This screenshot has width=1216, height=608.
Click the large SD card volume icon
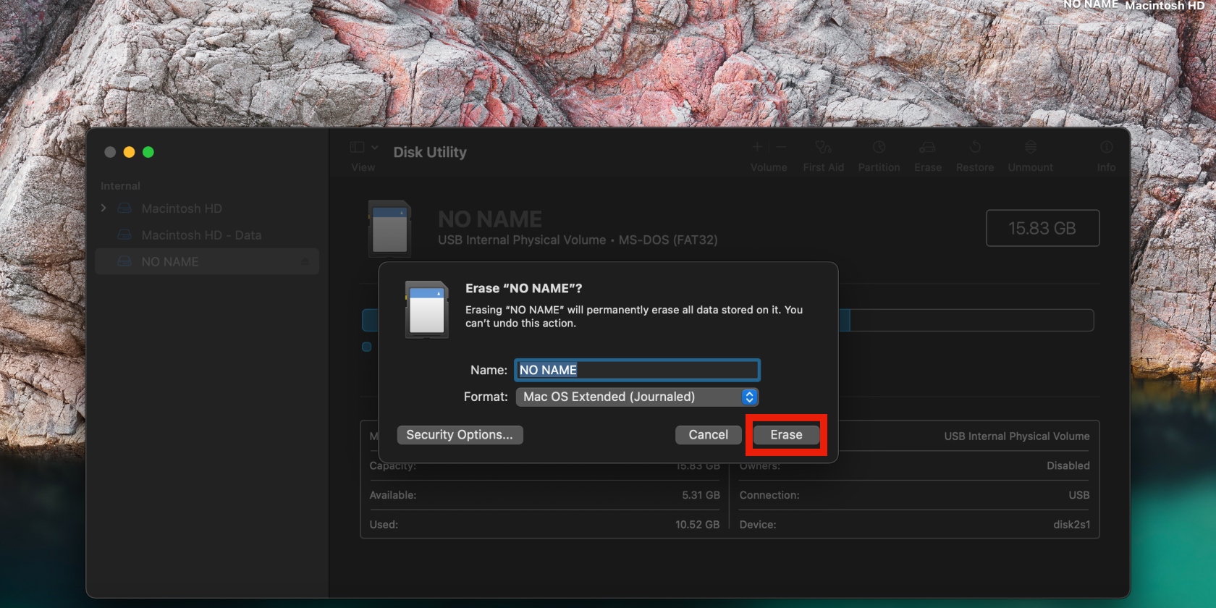click(x=389, y=229)
